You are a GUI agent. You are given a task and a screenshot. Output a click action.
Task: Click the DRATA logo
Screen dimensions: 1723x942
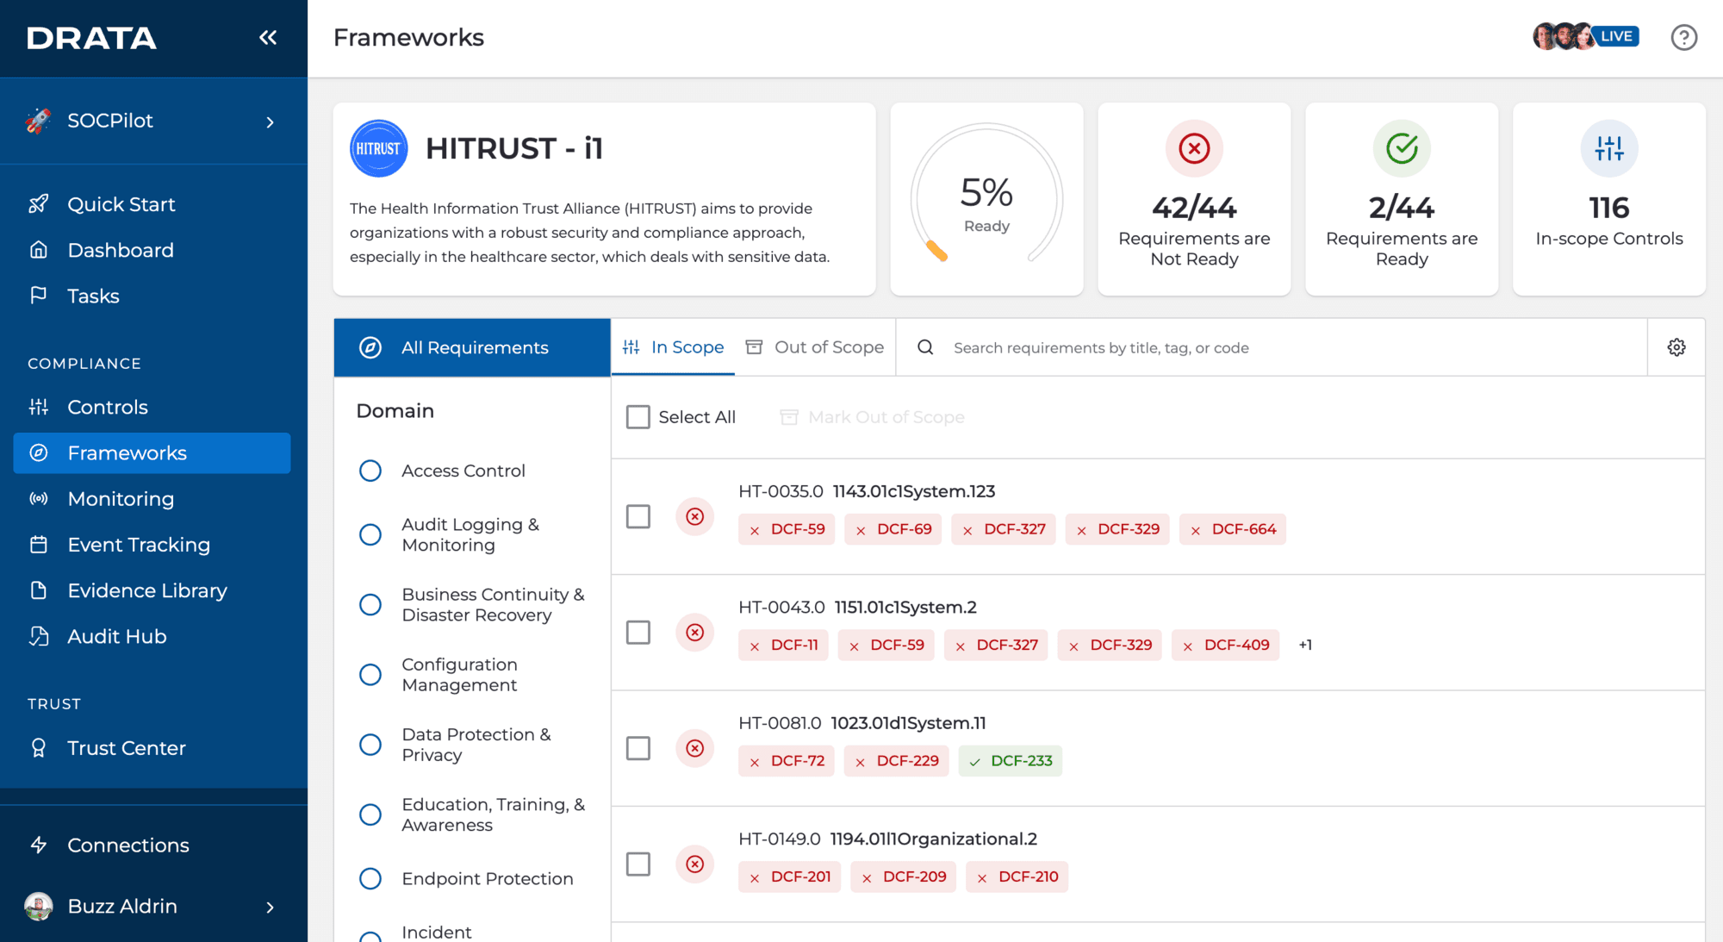tap(91, 38)
